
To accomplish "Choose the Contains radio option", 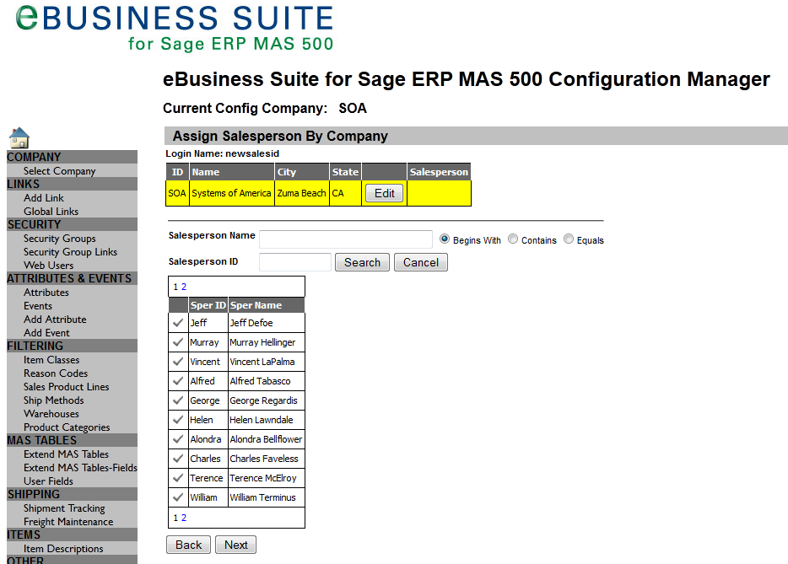I will 513,239.
